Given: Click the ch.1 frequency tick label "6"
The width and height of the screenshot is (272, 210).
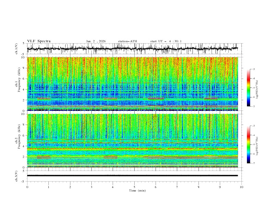Looking at the screenshot, I should pos(24,79).
